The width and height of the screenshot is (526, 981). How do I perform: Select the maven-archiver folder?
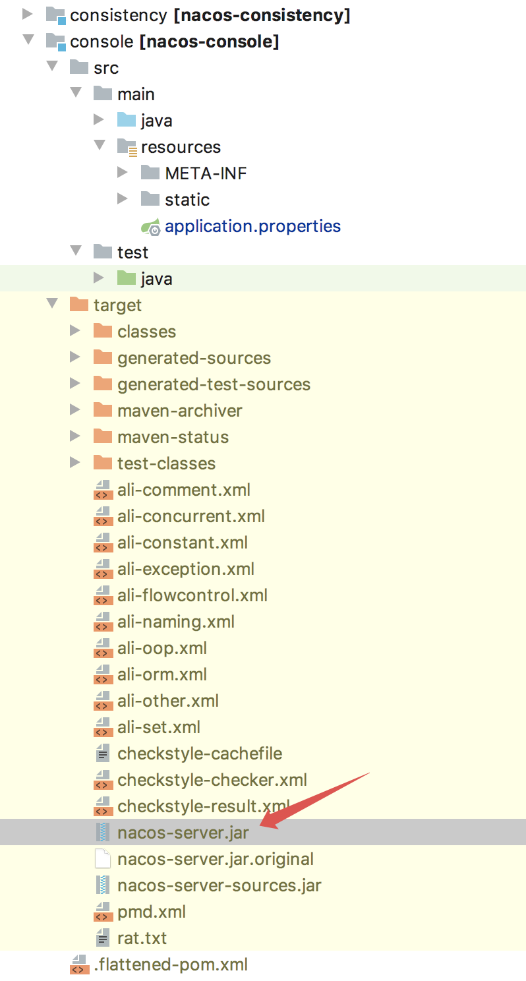coord(179,411)
